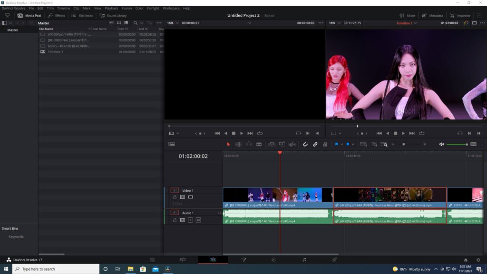Toggle linked selection chain icon
This screenshot has height=274, width=487.
click(x=315, y=144)
